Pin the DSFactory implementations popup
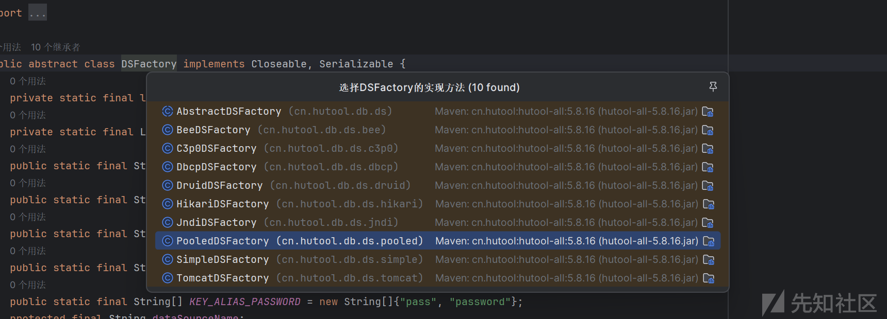 click(x=713, y=86)
